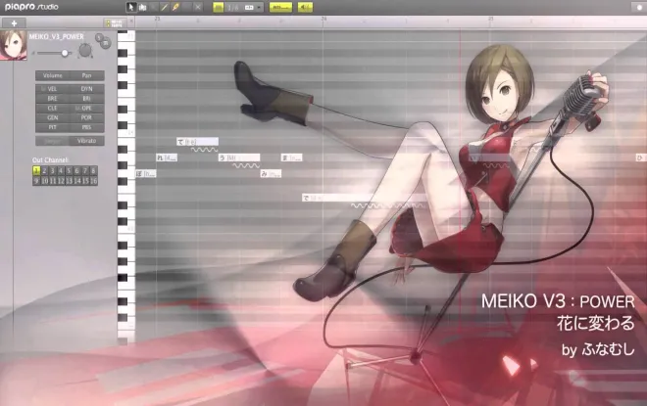Click the X delete tool in toolbar
Screen dimensions: 647x406
coord(198,8)
